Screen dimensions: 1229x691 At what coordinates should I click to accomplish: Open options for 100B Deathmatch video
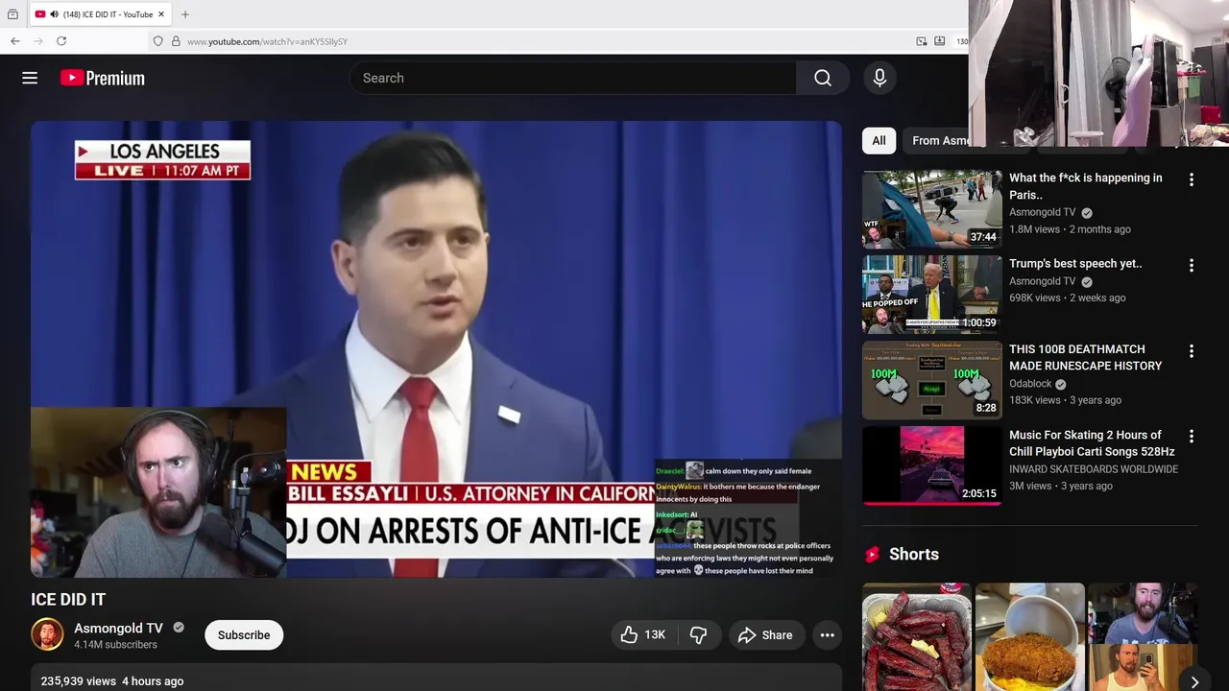[x=1192, y=351]
